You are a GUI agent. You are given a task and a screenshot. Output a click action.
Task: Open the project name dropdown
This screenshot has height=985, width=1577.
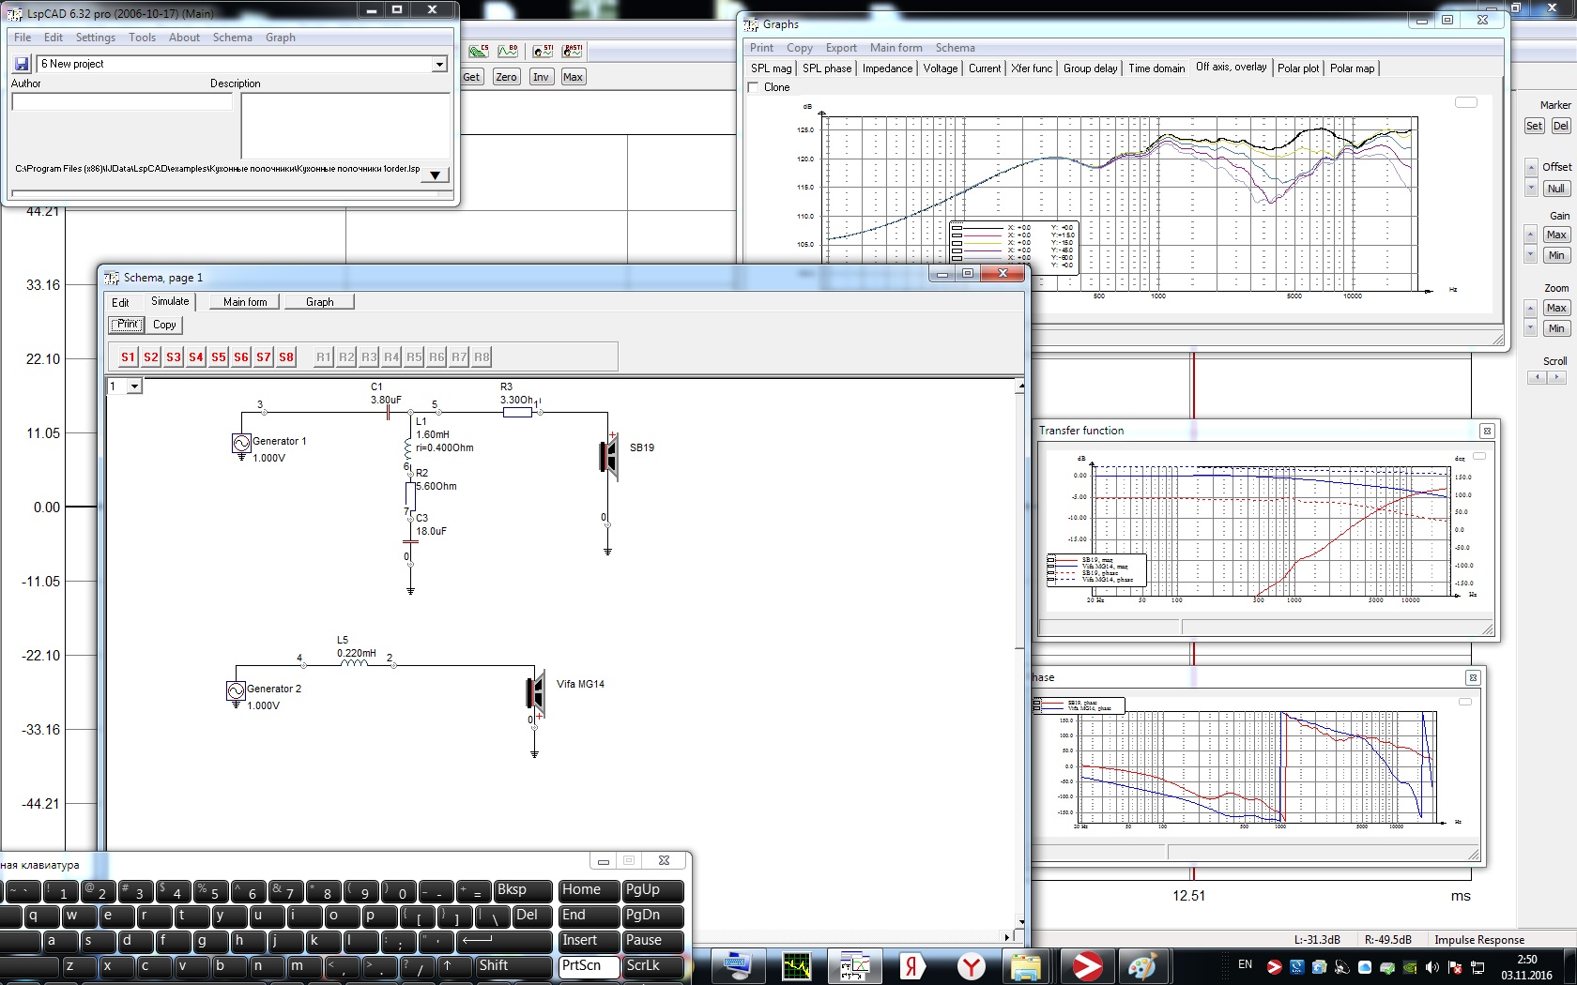click(438, 64)
